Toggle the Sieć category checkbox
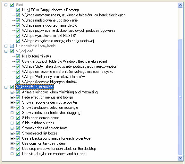 [x=12, y=5]
